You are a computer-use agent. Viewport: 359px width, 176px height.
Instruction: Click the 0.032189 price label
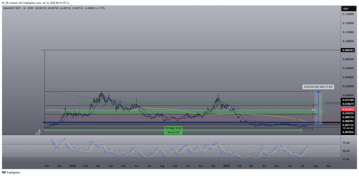(347, 100)
